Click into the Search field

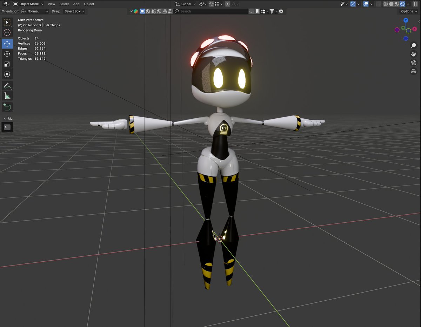tap(211, 11)
